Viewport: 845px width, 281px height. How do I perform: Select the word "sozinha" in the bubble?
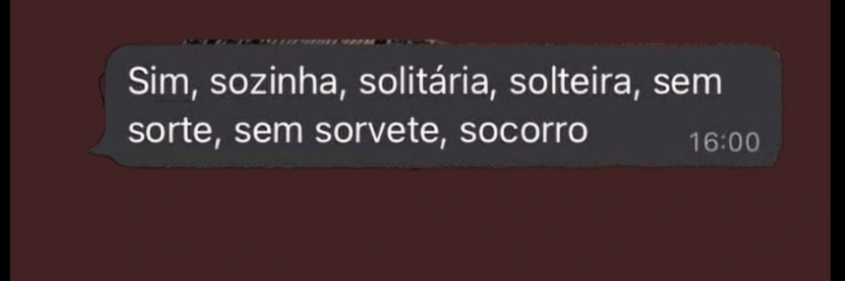[273, 81]
